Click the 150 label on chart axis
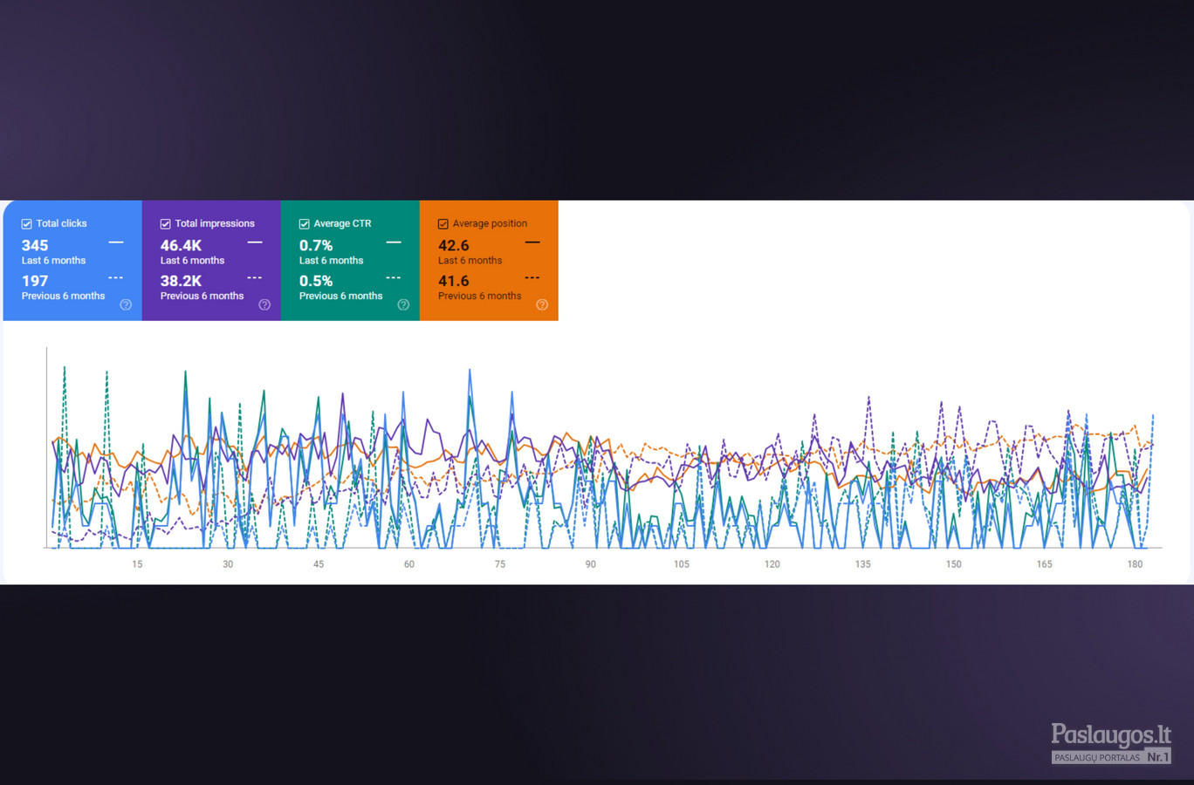Viewport: 1194px width, 785px height. pos(954,564)
